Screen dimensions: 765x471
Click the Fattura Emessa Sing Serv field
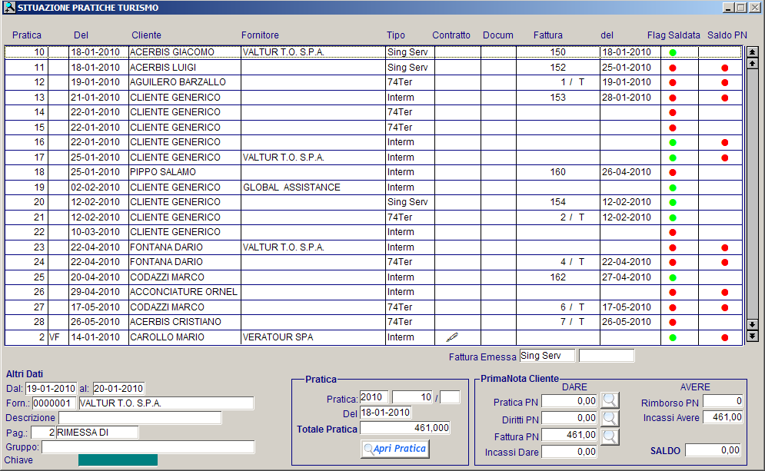pos(547,356)
